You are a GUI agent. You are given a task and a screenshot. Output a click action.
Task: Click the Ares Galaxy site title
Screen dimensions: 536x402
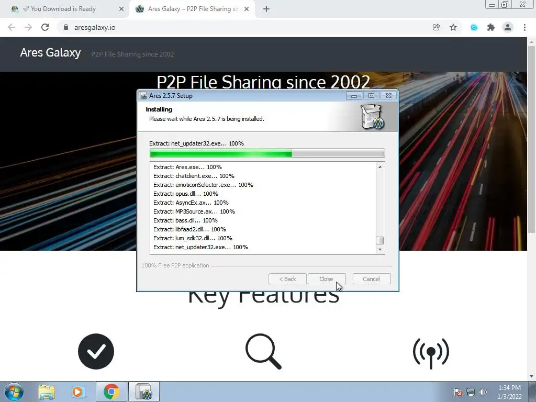pos(50,53)
